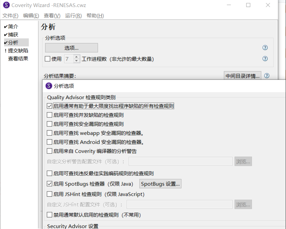Viewport: 286px width, 229px height.
Task: Go to the 简介 step
Action: [13, 27]
